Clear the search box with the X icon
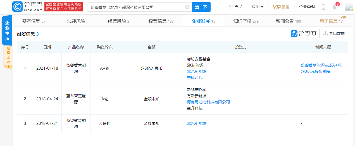 coord(187,7)
